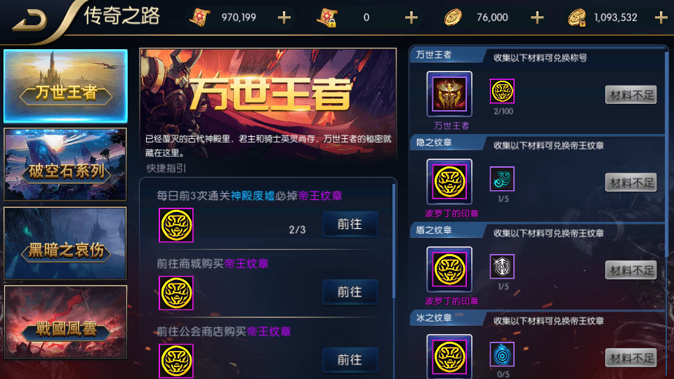The image size is (674, 379).
Task: Click the quick guide list scrollbar
Action: tap(394, 241)
